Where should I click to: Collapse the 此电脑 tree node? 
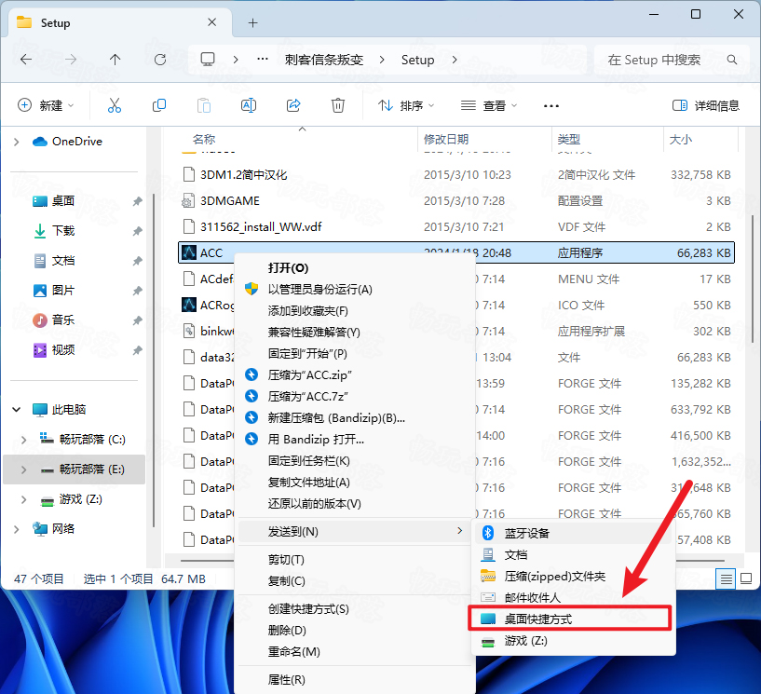pyautogui.click(x=17, y=410)
